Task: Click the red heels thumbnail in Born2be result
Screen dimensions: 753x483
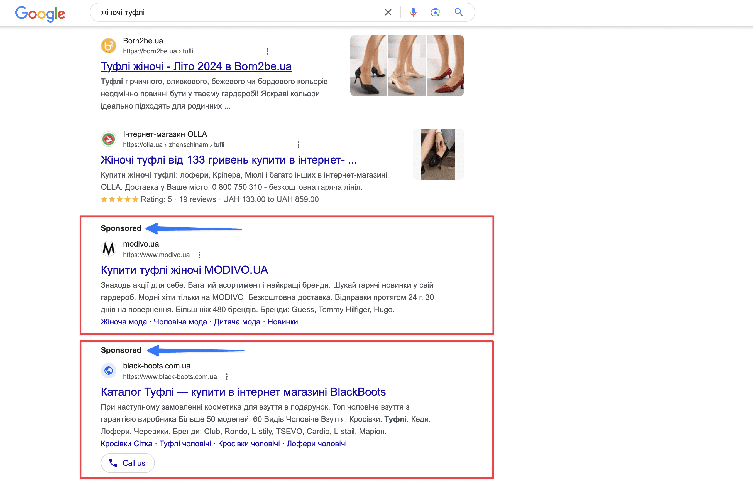Action: (x=445, y=66)
